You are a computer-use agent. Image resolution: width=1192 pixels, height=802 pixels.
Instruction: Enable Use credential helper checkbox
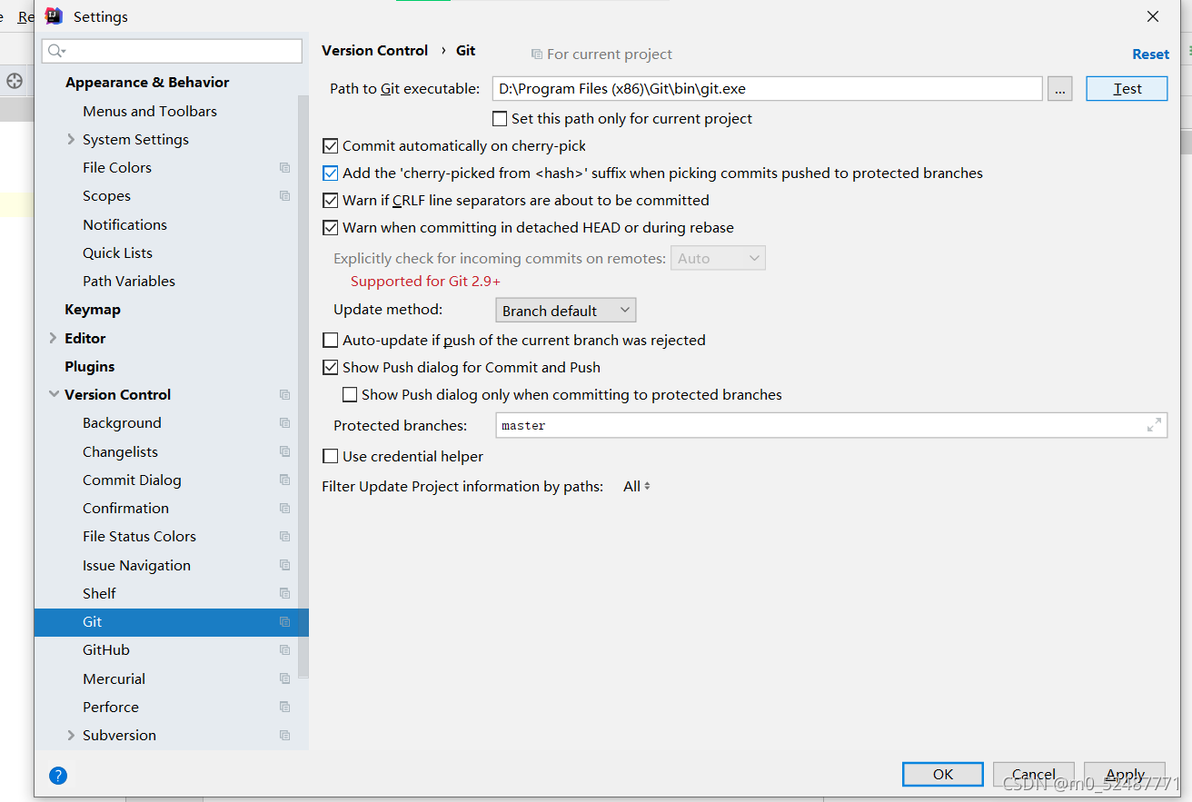tap(331, 456)
